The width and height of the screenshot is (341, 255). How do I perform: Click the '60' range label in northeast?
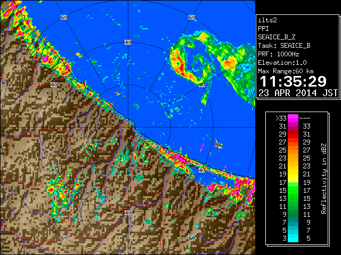(x=192, y=17)
